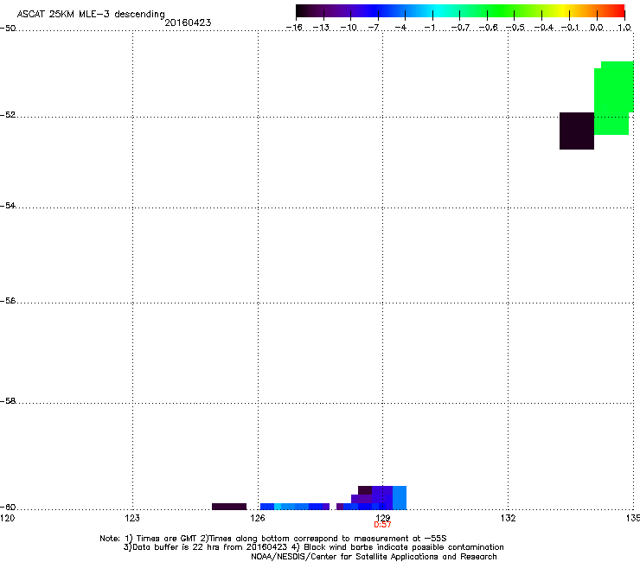Image resolution: width=640 pixels, height=562 pixels.
Task: Click the latitude axis label '-60'
Action: click(8, 508)
